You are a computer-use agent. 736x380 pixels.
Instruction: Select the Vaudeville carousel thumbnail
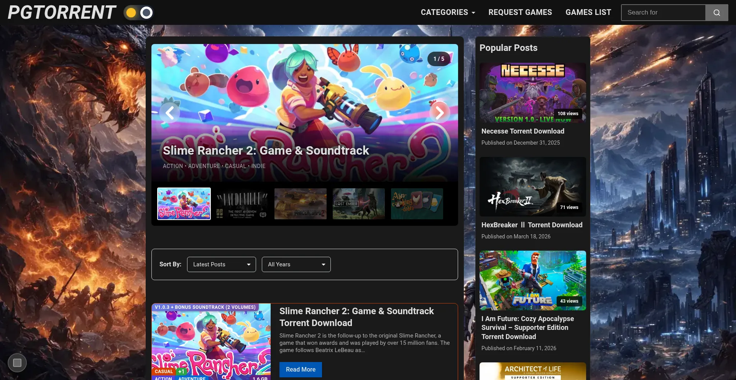pos(242,204)
